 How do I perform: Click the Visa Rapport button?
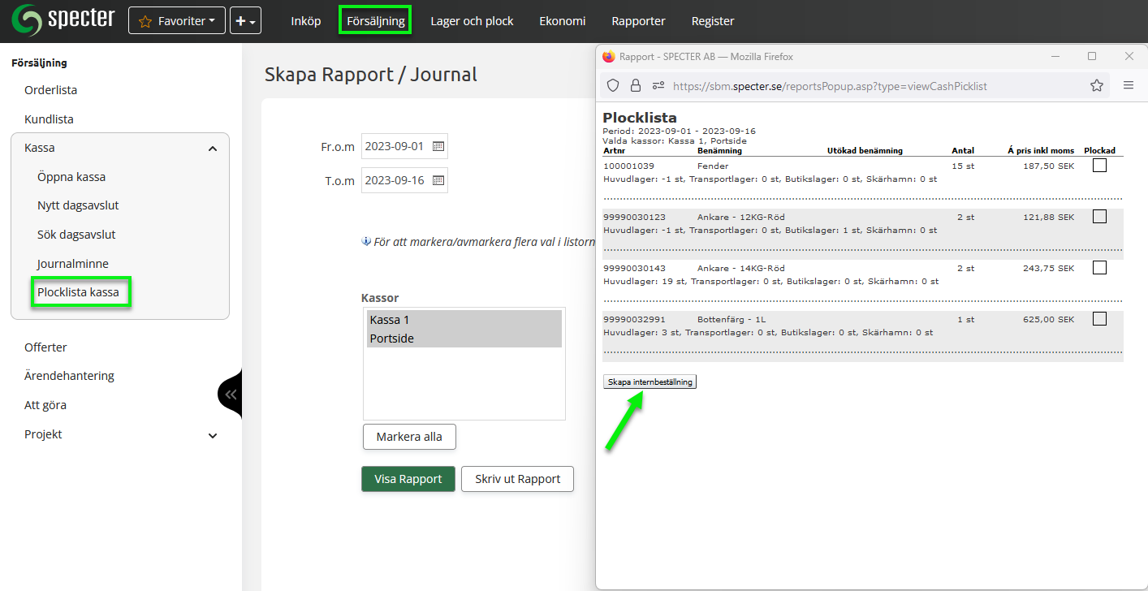tap(408, 479)
